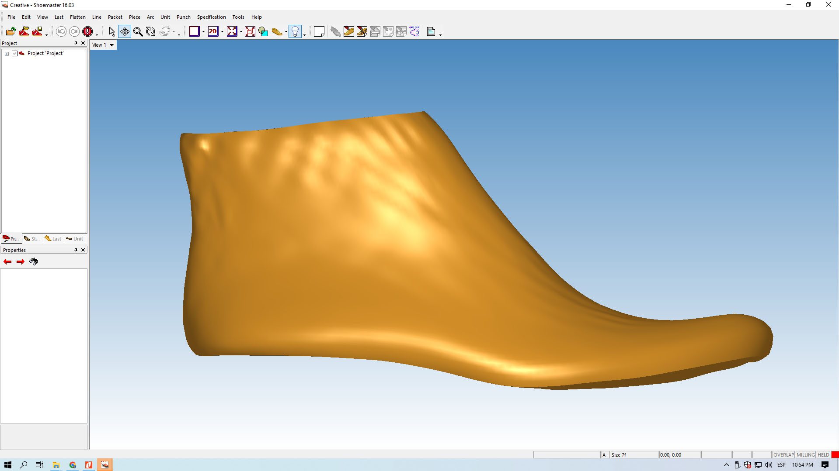Toggle the Project 'Project' checkbox

click(x=14, y=53)
